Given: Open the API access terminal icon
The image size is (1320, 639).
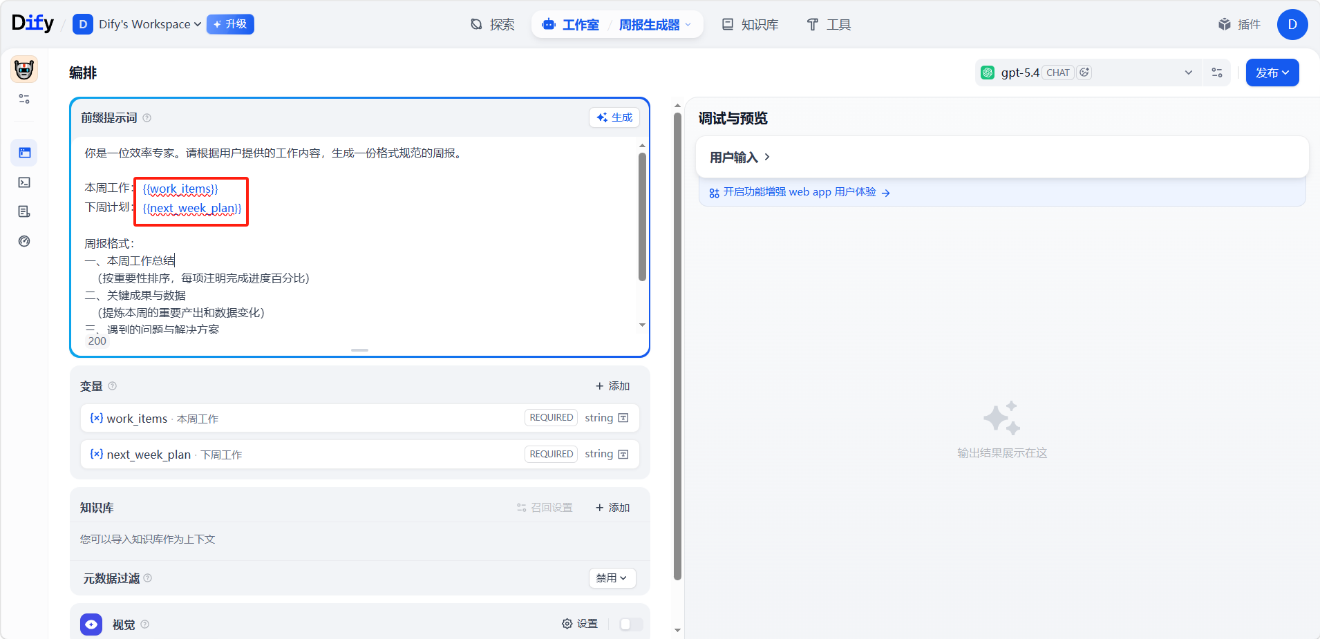Looking at the screenshot, I should 24,182.
